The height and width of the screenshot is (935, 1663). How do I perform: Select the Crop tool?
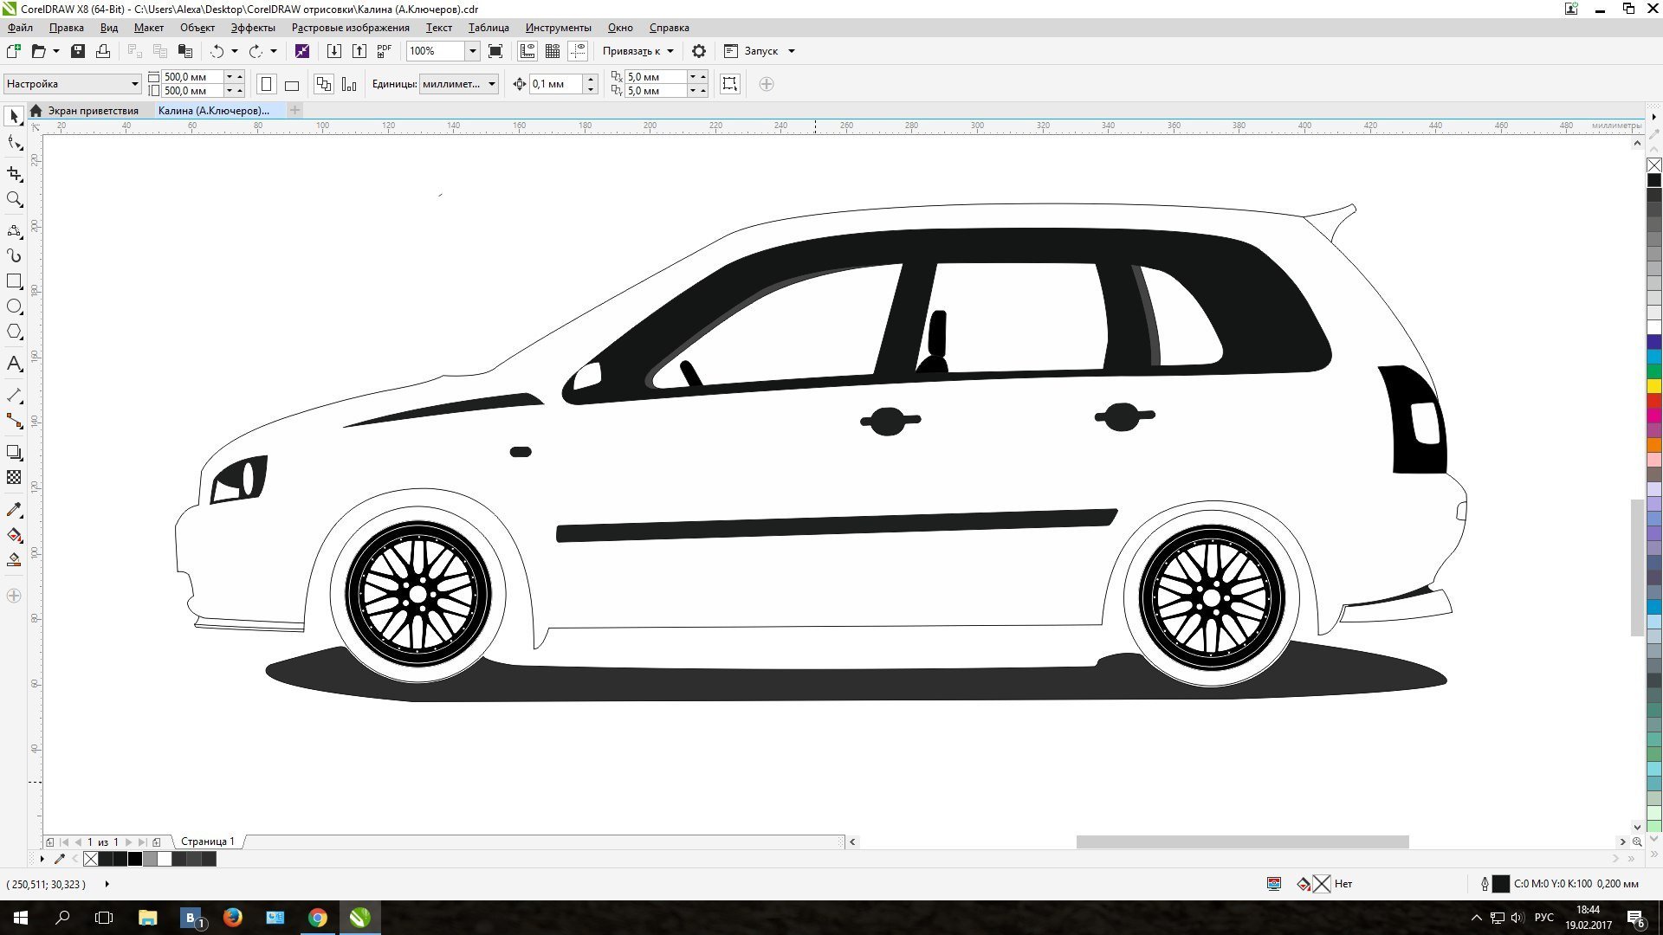click(x=14, y=174)
